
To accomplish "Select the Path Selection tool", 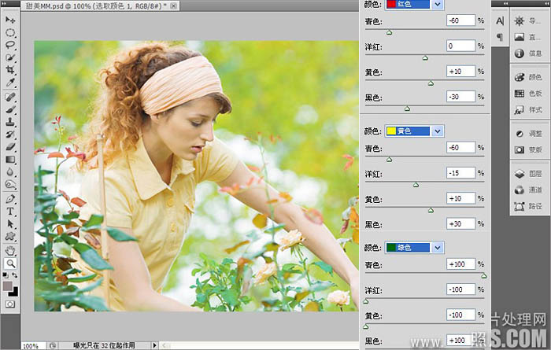I will coord(10,223).
